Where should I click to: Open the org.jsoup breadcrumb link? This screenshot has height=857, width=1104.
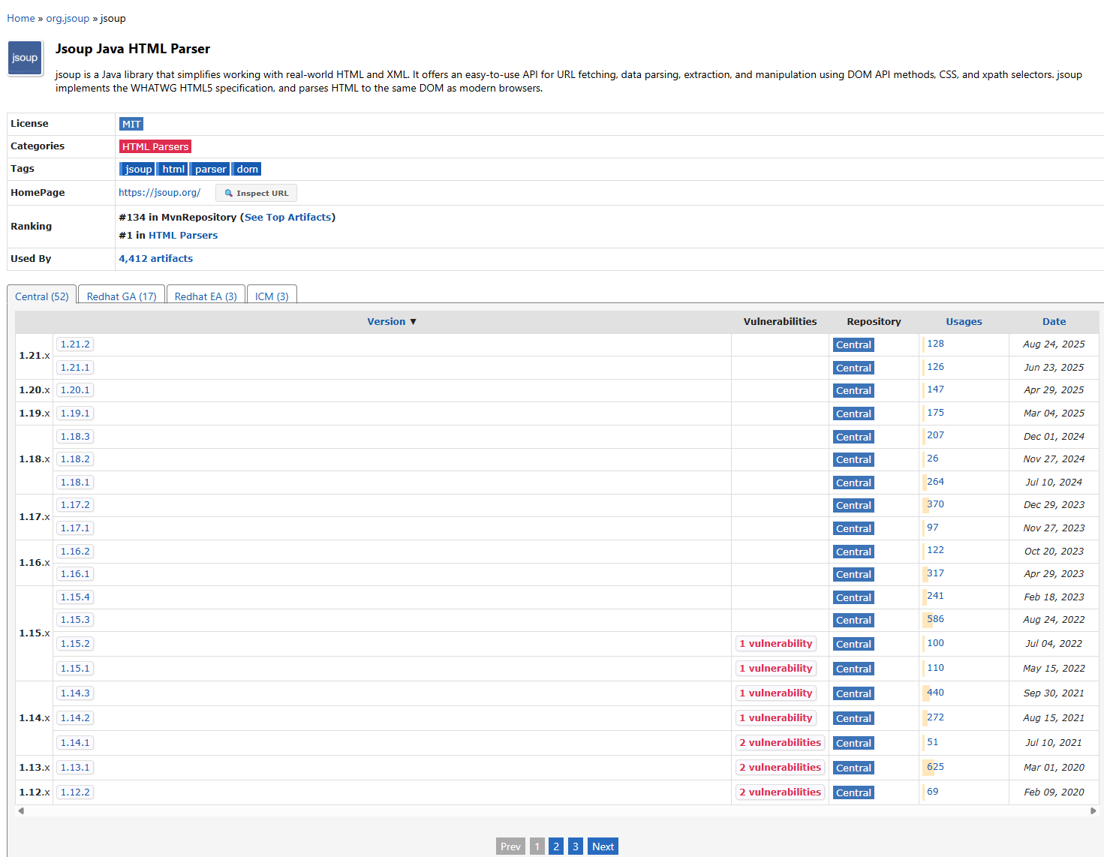click(68, 18)
